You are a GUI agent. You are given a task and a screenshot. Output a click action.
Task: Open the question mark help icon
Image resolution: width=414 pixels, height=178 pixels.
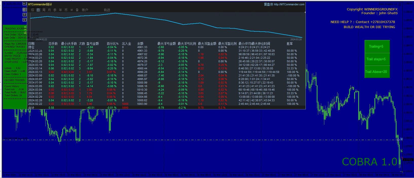(x=24, y=15)
